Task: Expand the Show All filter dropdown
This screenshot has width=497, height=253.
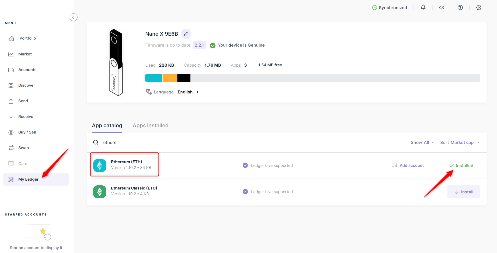Action: 422,143
